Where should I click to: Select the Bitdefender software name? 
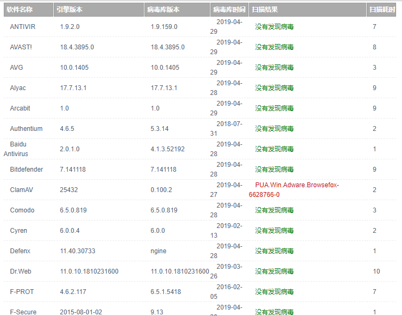pos(26,170)
